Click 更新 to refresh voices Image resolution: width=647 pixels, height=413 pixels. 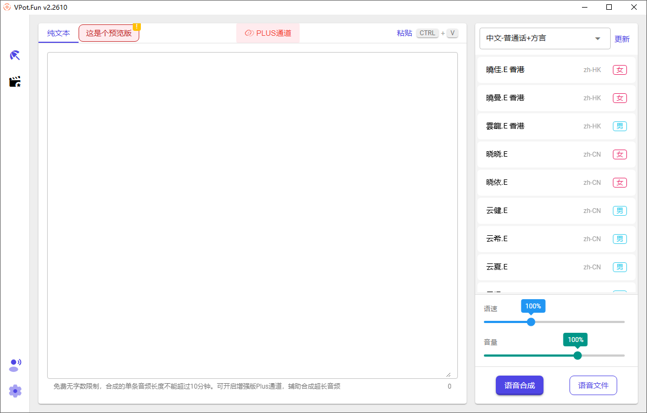click(622, 39)
